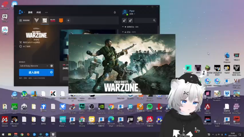Open the taskbar clock showing 2021/10/22
This screenshot has width=244, height=137.
coord(232,135)
